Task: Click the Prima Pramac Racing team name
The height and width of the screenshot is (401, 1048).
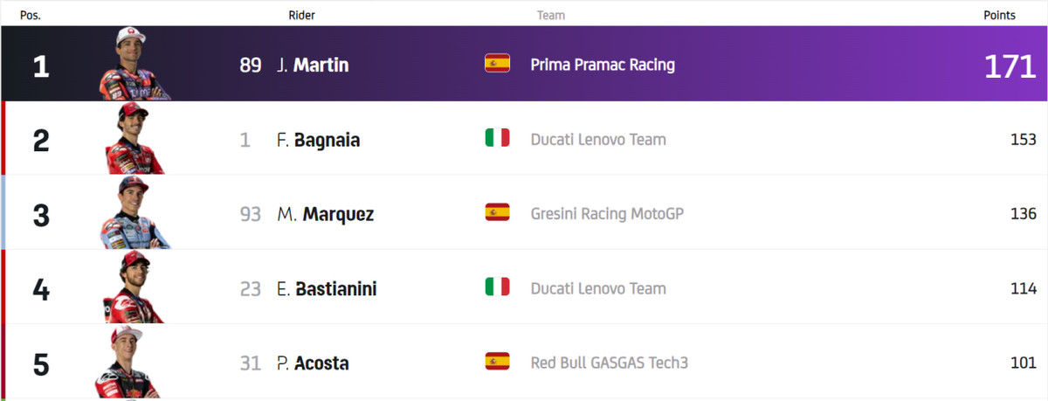Action: 603,65
